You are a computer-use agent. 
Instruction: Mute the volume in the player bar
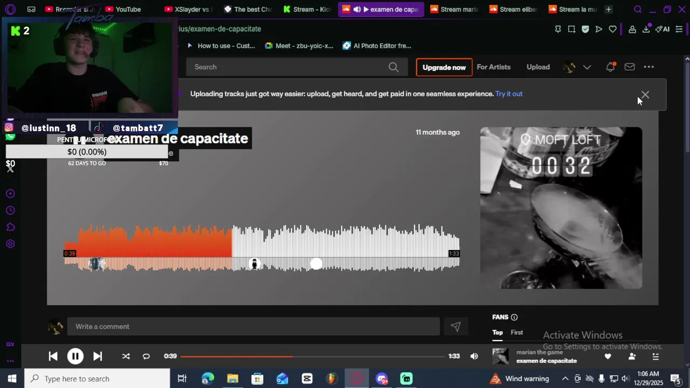click(x=474, y=356)
